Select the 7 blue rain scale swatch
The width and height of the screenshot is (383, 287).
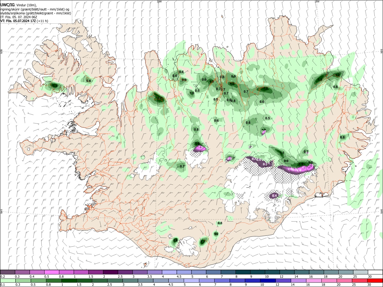coord(222,280)
